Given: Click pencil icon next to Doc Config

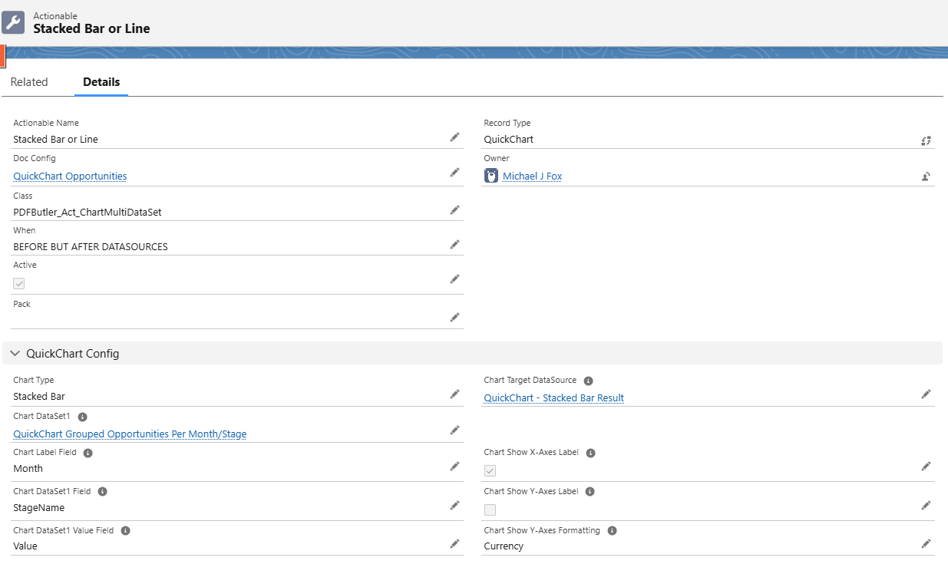Looking at the screenshot, I should click(455, 173).
